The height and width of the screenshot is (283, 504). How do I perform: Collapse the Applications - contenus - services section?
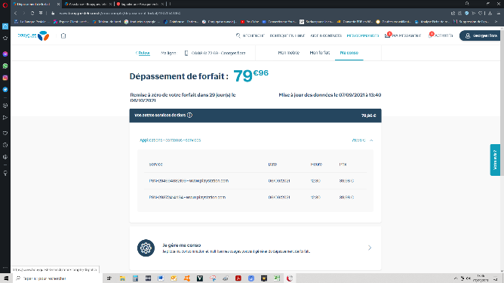371,140
